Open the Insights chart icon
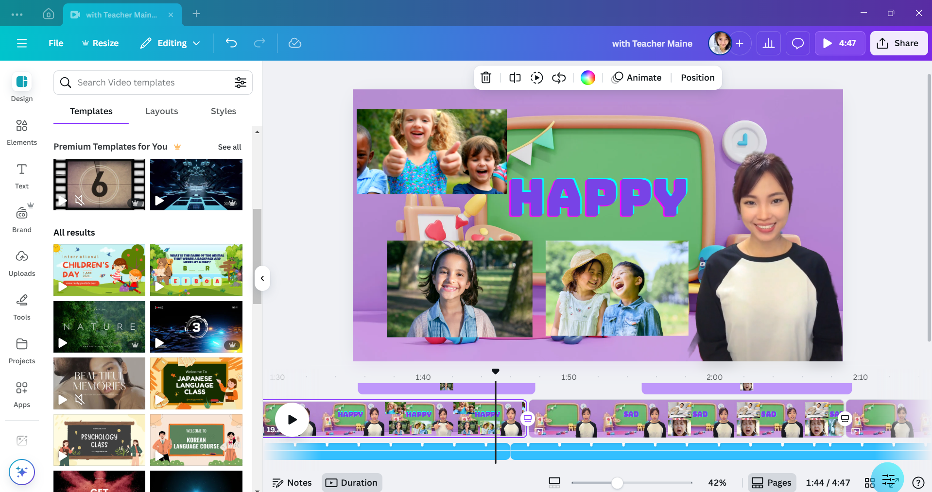 tap(769, 43)
